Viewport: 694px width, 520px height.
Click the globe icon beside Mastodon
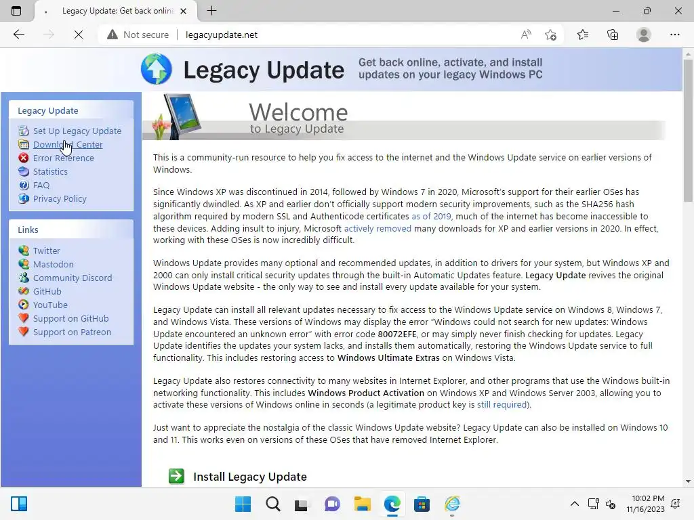coord(24,265)
